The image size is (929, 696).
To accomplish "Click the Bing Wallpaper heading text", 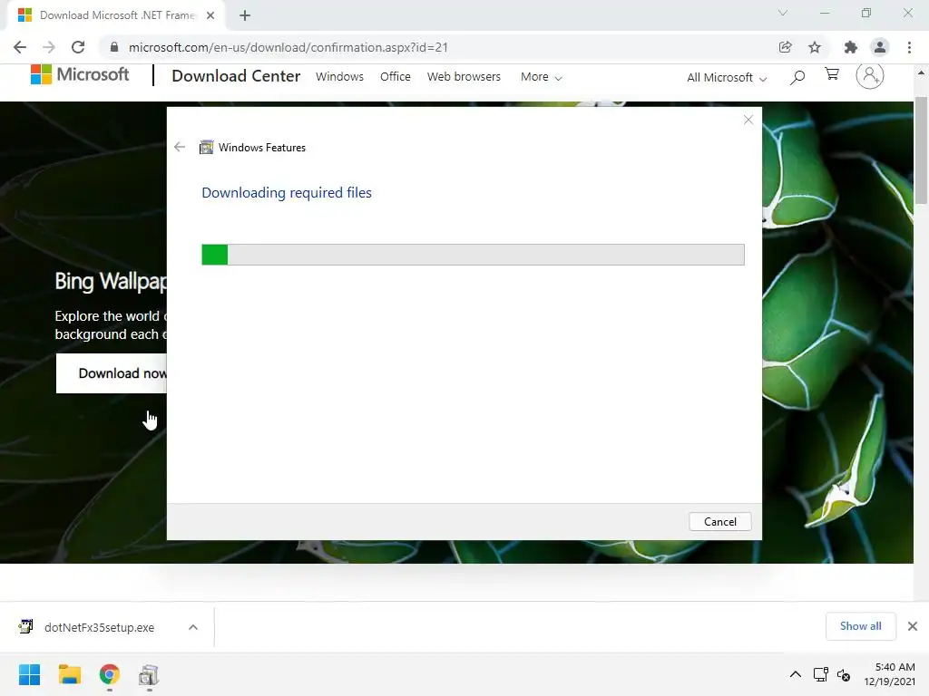I will click(x=111, y=281).
